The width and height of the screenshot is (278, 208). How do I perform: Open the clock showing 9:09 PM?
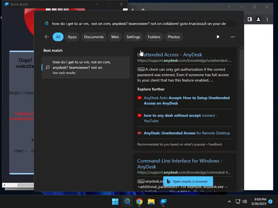tap(259, 201)
